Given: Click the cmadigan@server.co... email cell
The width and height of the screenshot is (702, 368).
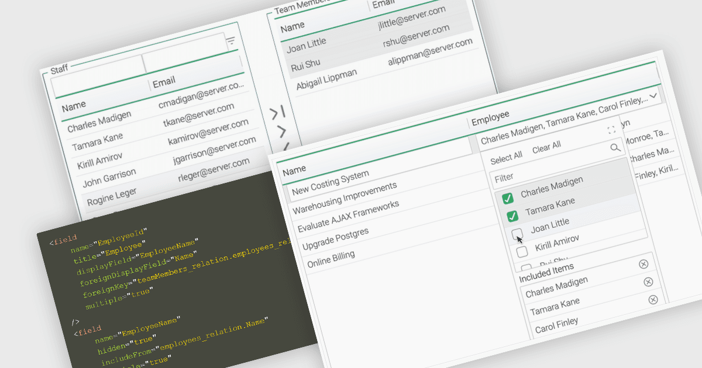Looking at the screenshot, I should [x=201, y=95].
